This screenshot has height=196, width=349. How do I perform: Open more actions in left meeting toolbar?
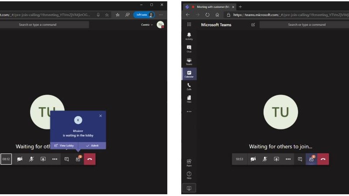click(x=55, y=159)
